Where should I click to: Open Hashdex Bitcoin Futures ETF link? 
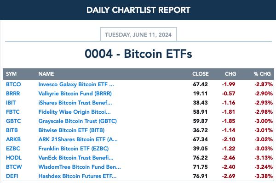77,176
